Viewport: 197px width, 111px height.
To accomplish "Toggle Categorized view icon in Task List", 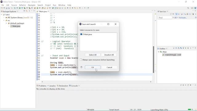I will [x=176, y=14].
